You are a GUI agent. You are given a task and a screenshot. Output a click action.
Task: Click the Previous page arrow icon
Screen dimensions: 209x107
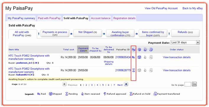pos(64,84)
